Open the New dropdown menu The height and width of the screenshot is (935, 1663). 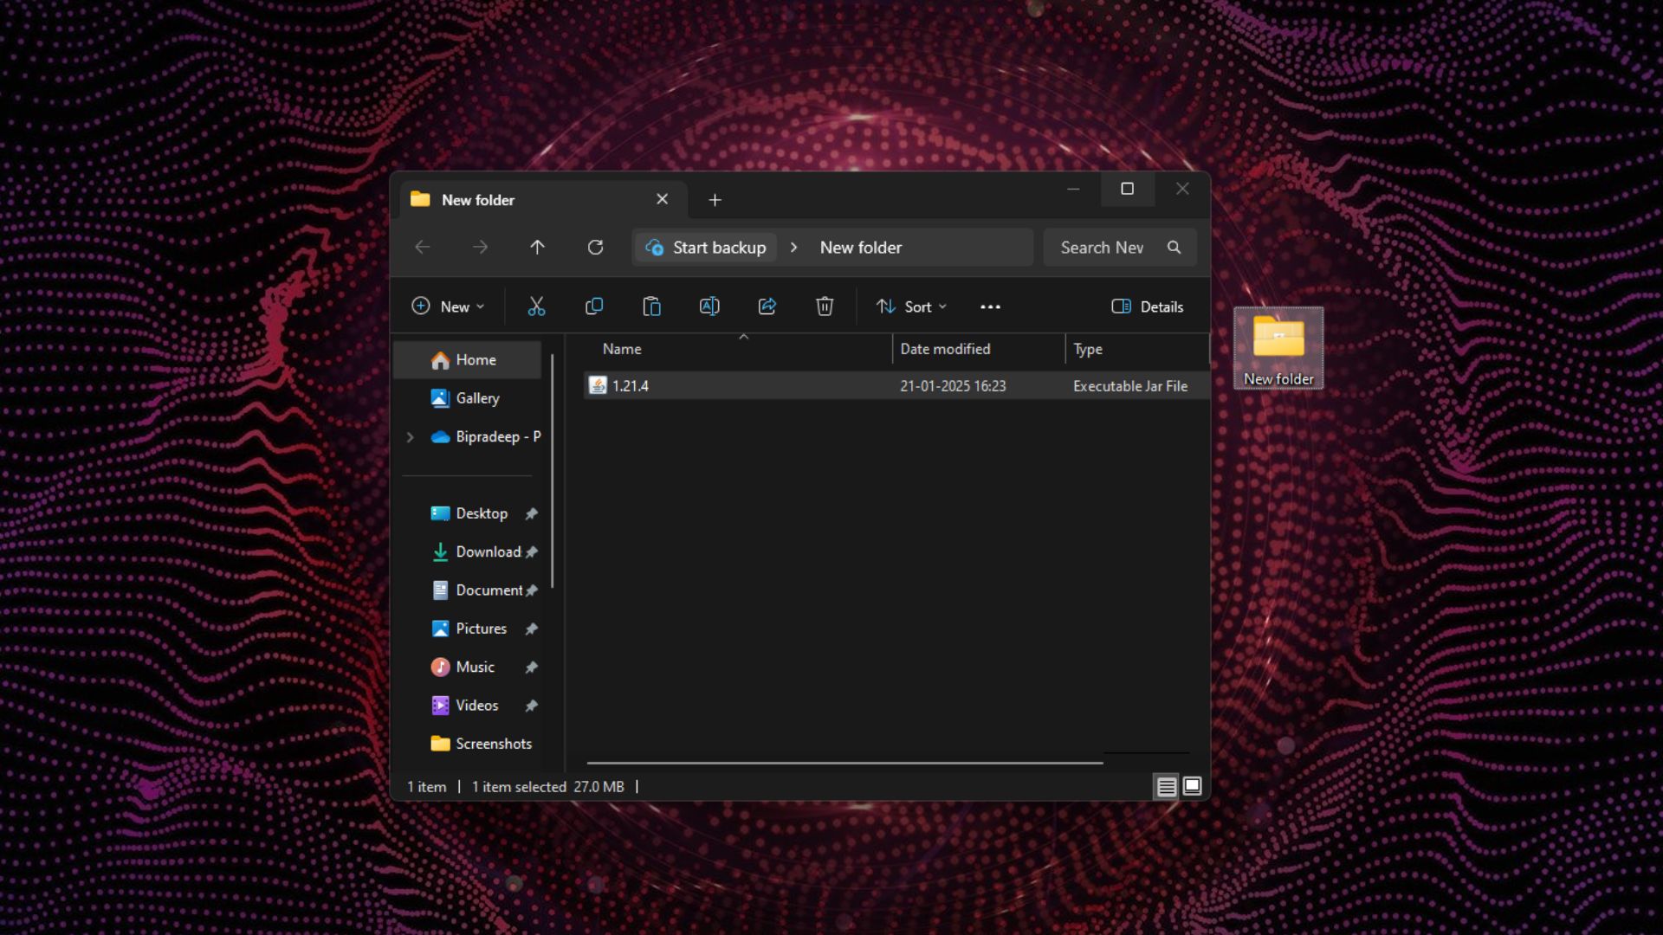tap(448, 306)
